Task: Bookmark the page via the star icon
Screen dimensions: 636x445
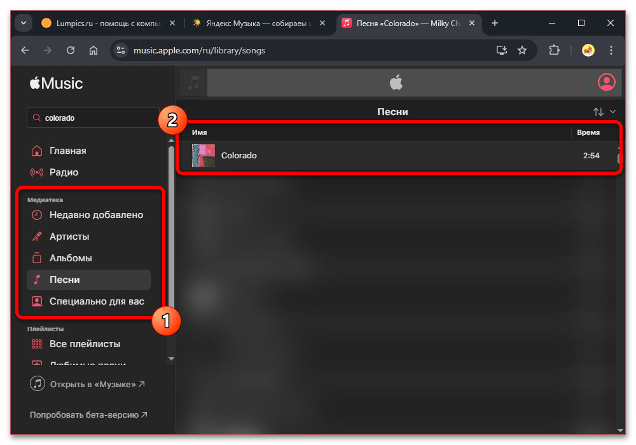Action: [x=522, y=50]
